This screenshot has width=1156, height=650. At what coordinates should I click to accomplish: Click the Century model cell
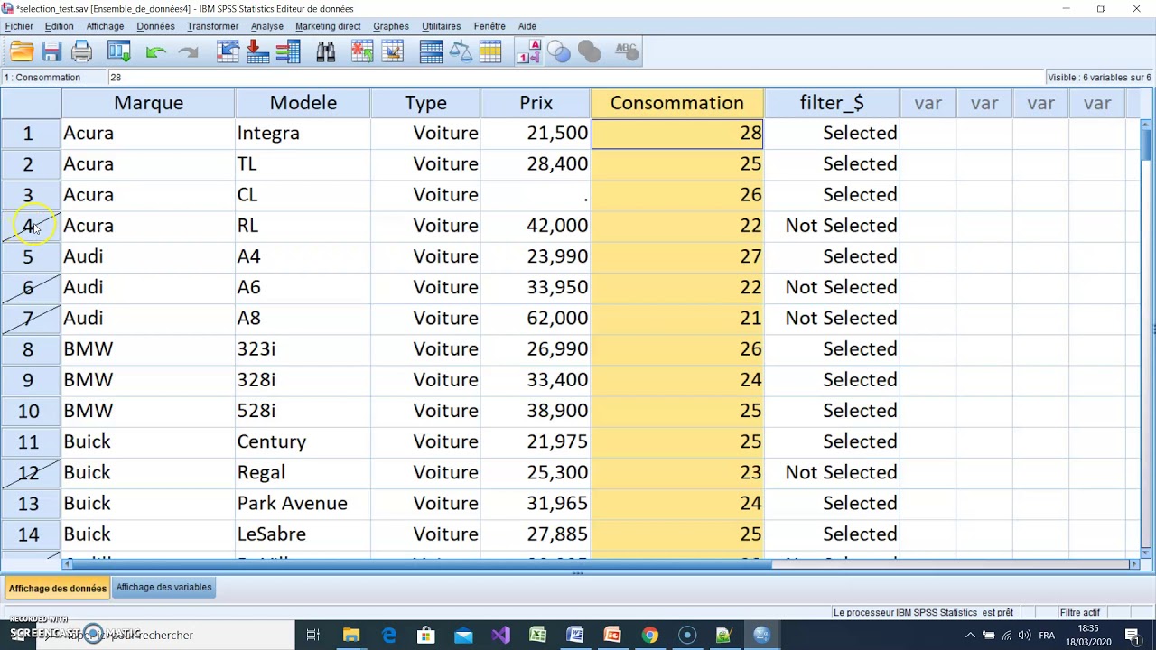tap(303, 441)
